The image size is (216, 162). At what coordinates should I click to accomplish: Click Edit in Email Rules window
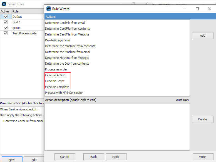pyautogui.click(x=34, y=160)
